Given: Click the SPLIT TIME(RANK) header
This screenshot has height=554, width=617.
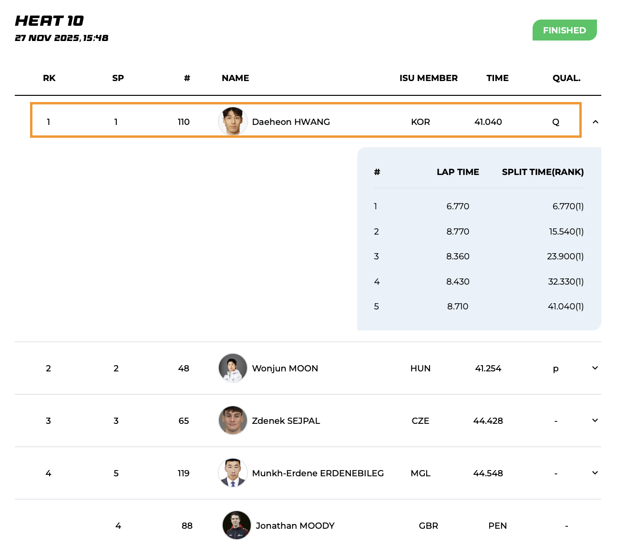Looking at the screenshot, I should point(543,172).
